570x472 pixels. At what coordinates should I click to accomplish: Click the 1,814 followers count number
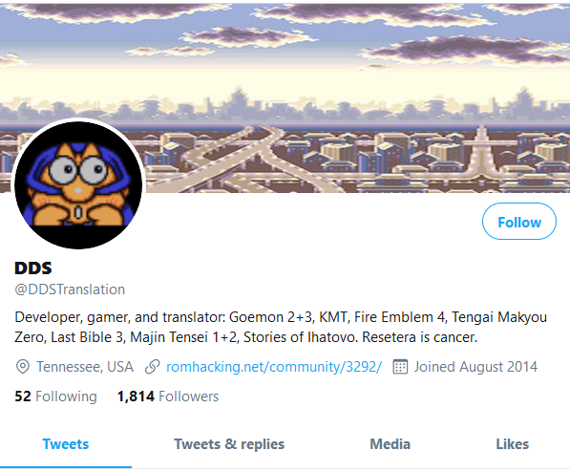tap(136, 397)
